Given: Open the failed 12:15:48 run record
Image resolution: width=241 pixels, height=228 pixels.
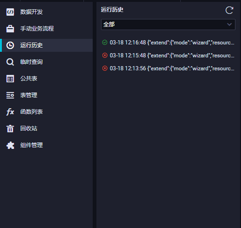Looking at the screenshot, I should tap(168, 55).
